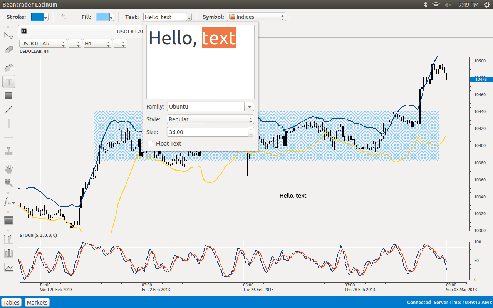This screenshot has width=493, height=308.
Task: Click the 9:49 PM clock
Action: click(x=468, y=5)
